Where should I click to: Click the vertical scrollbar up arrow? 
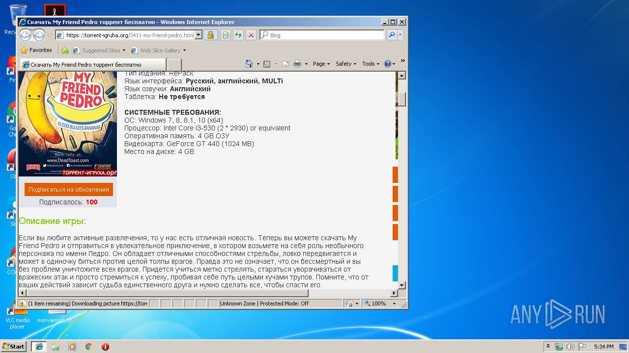pyautogui.click(x=401, y=76)
